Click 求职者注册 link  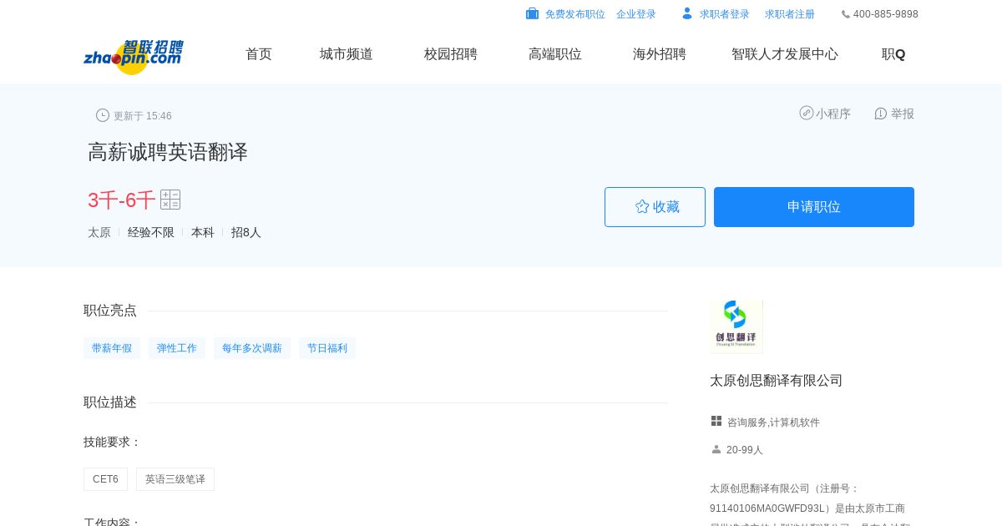pyautogui.click(x=790, y=14)
